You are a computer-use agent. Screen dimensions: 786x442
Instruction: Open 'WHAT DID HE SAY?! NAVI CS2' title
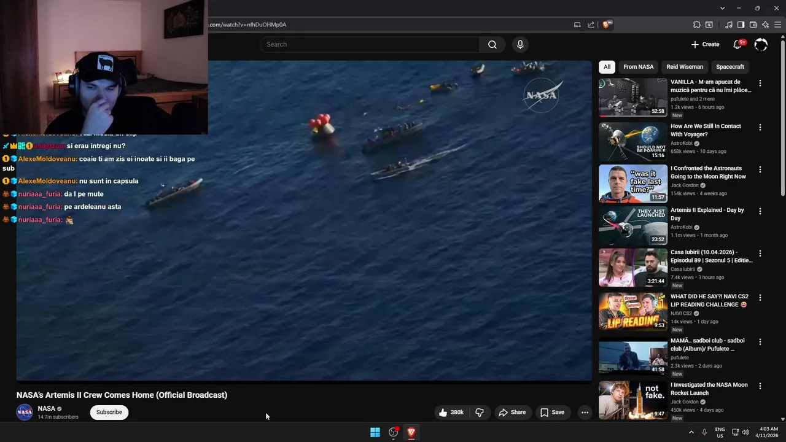tap(710, 301)
